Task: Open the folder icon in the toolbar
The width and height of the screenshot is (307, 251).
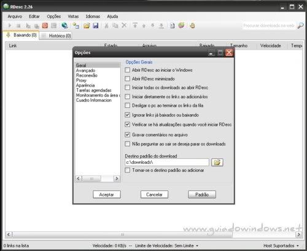Action: [x=87, y=26]
